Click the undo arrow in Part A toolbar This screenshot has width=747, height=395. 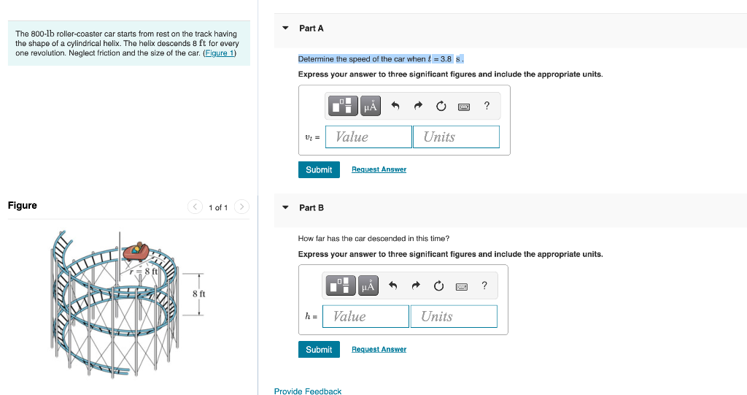point(395,105)
